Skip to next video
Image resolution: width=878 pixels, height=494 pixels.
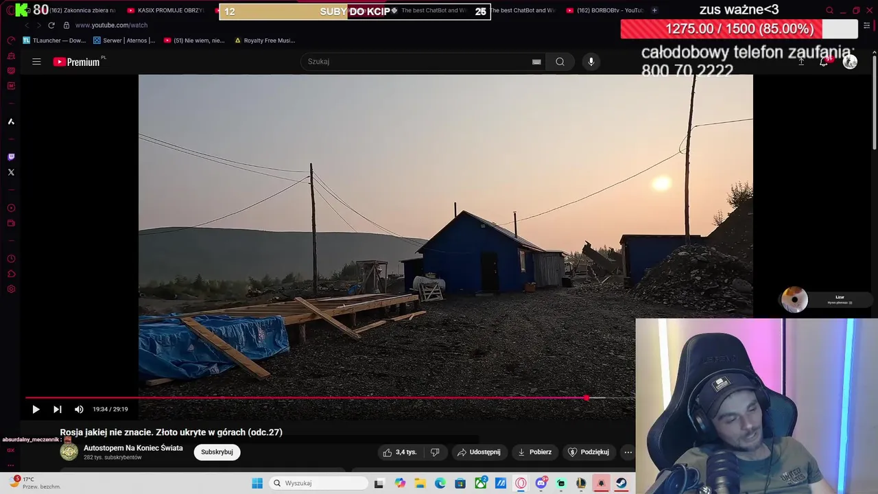(x=58, y=410)
